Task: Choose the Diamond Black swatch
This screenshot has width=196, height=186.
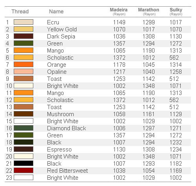Action: [24, 128]
